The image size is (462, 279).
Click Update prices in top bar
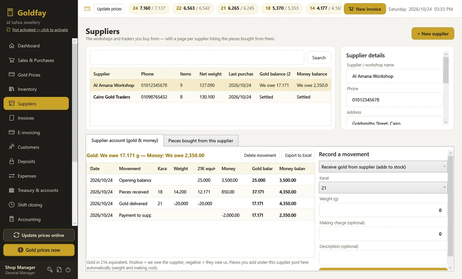[x=109, y=9]
